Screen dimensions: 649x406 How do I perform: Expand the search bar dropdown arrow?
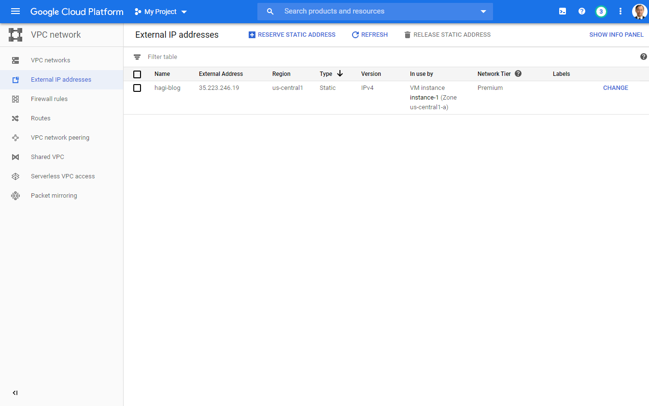483,12
